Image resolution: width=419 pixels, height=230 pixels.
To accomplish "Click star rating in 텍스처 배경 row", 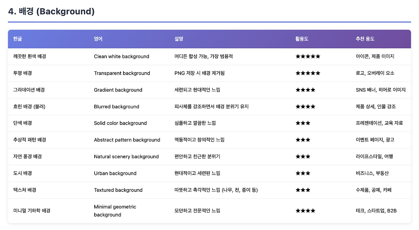I will 303,190.
